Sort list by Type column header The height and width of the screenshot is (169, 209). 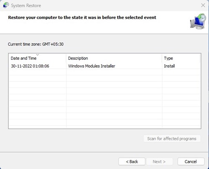click(168, 58)
